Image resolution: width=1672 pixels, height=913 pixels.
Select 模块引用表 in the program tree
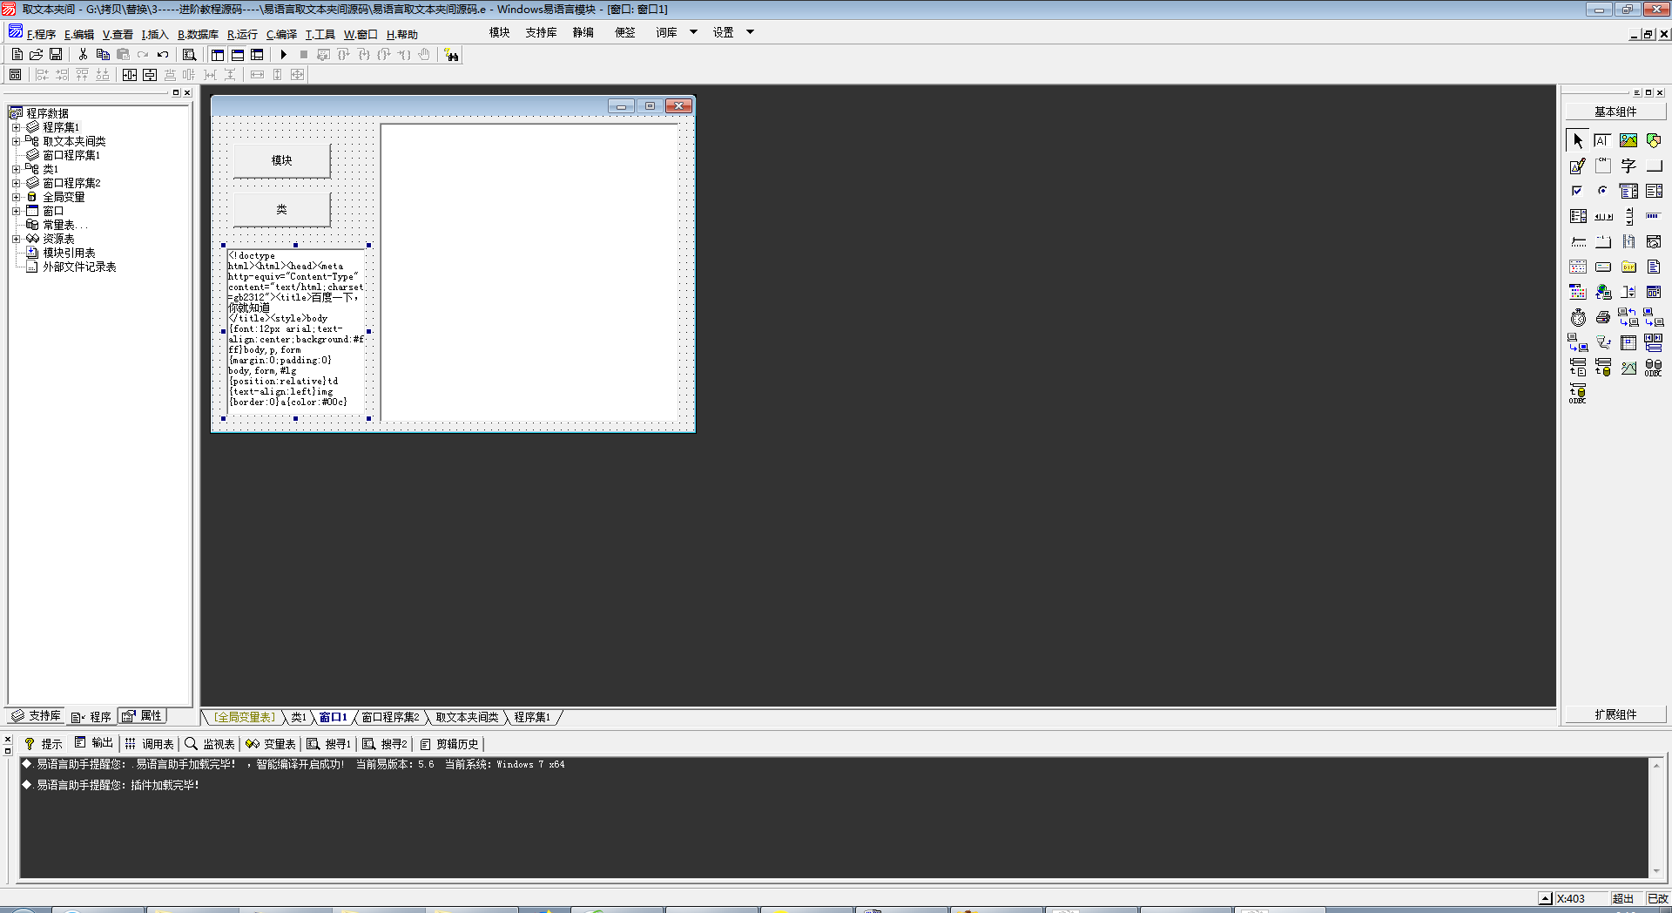pos(69,253)
